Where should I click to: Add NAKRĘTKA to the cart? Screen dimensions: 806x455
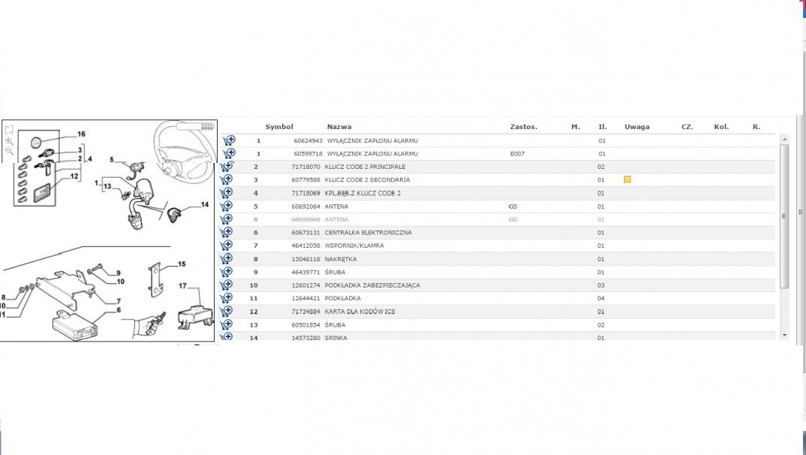226,258
